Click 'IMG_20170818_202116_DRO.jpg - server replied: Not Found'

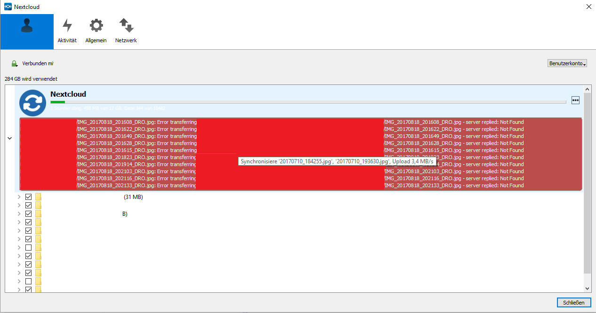coord(453,178)
